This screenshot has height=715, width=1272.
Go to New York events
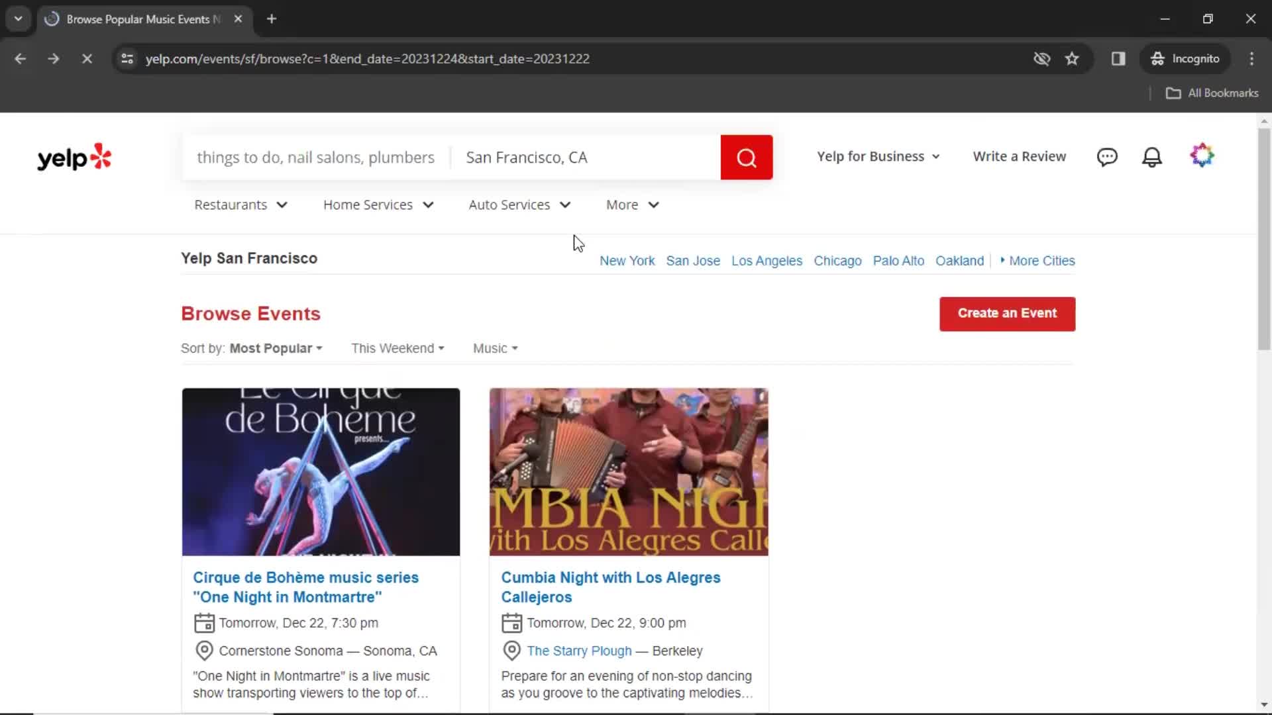[627, 261]
